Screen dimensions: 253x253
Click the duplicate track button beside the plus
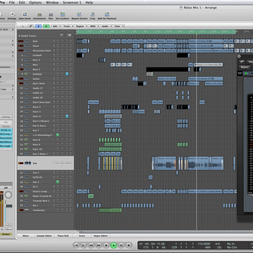coord(69,35)
